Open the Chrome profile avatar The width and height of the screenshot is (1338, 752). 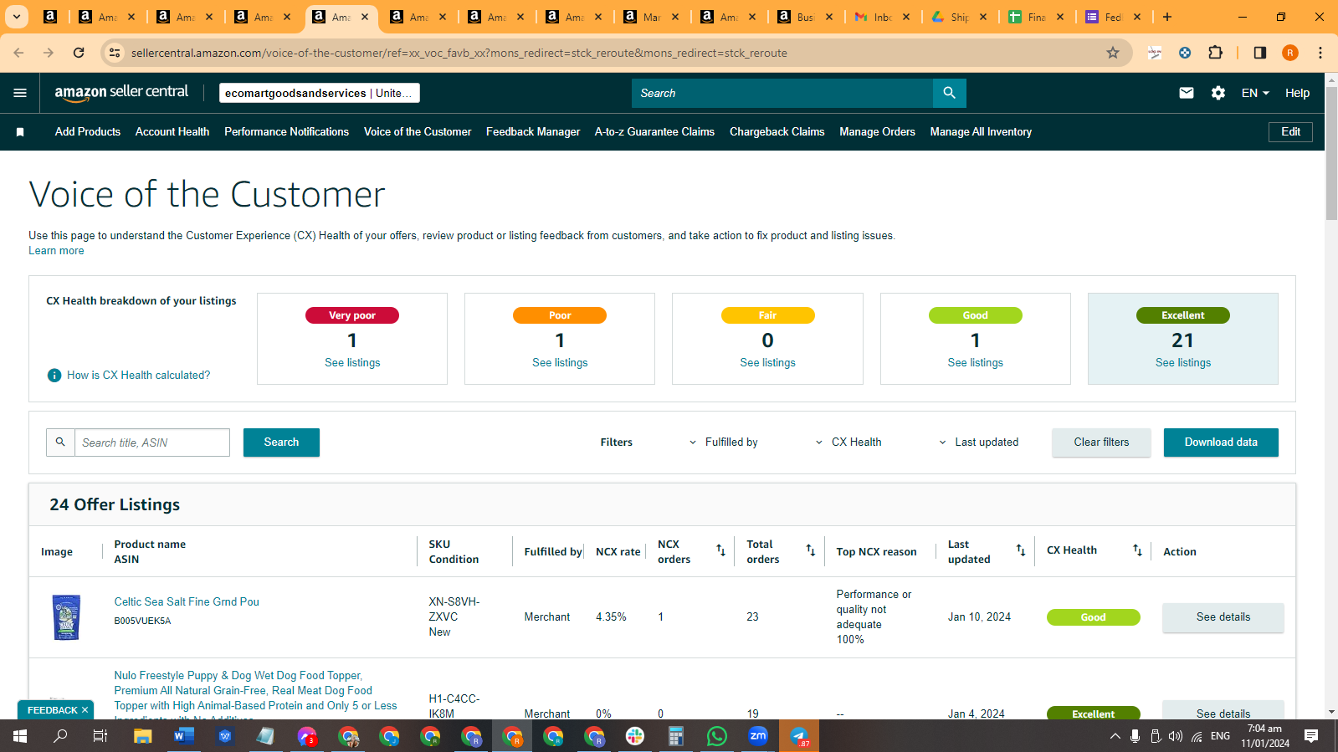(1290, 53)
